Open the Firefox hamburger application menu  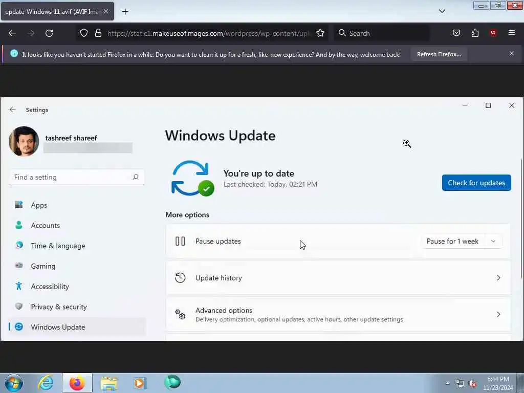pos(512,33)
